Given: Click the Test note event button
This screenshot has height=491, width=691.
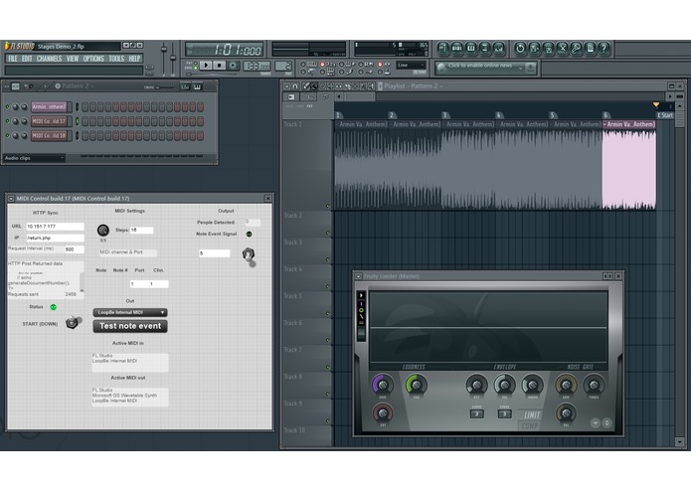Looking at the screenshot, I should click(x=130, y=326).
